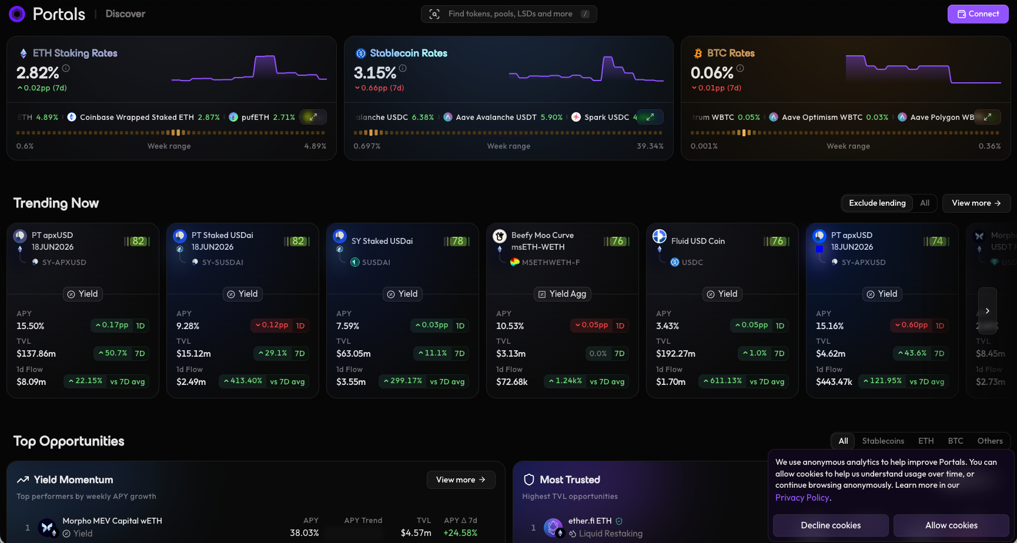Click the Morpho MEV Capital wETH row name
1017x543 pixels.
112,521
